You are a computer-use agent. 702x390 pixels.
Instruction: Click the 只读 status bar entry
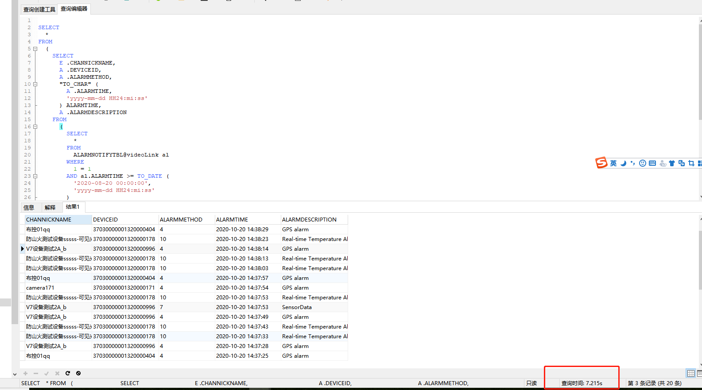(x=531, y=383)
